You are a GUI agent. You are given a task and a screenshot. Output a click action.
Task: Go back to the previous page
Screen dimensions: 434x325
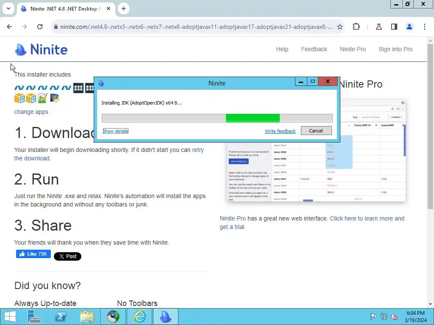(9, 27)
